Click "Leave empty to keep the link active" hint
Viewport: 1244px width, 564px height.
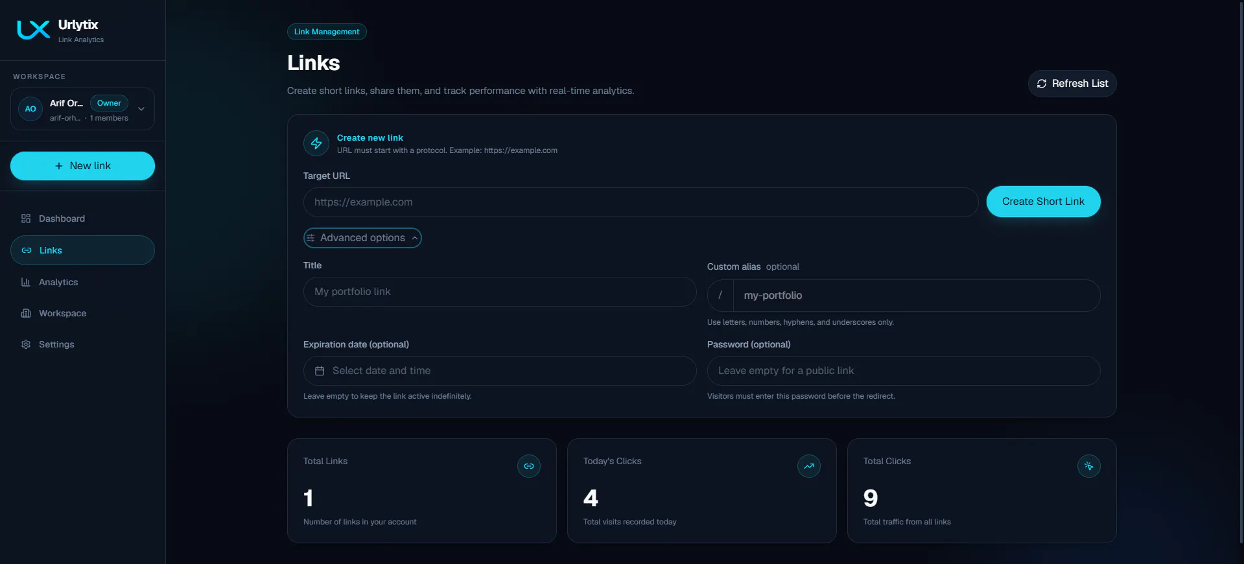click(x=388, y=396)
